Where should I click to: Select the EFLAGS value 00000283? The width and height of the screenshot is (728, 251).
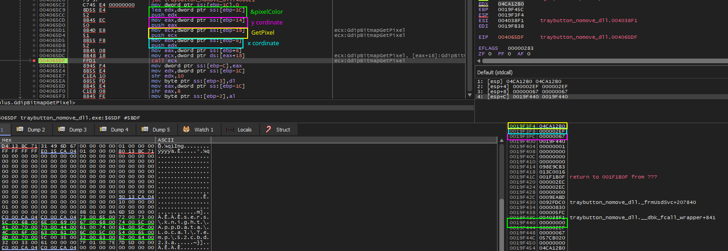click(x=521, y=48)
